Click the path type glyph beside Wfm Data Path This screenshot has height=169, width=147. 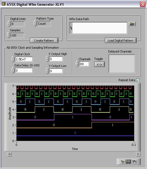pyautogui.click(x=71, y=28)
